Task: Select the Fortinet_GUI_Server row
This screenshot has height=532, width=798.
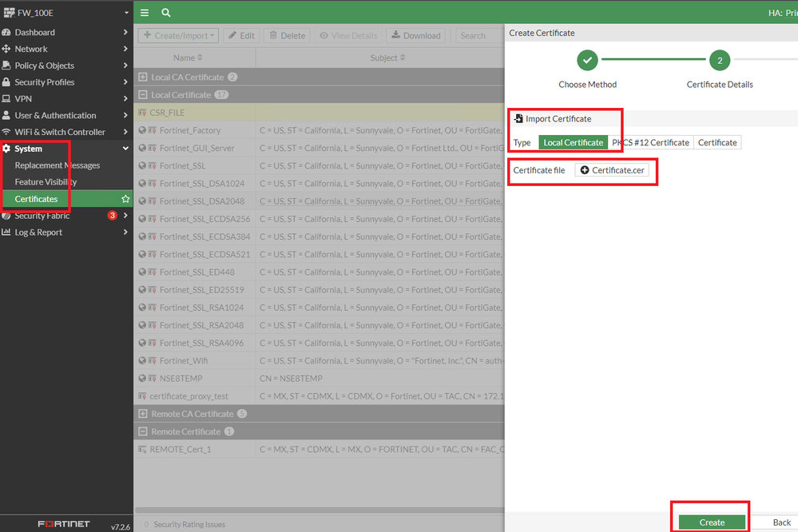Action: coord(319,148)
